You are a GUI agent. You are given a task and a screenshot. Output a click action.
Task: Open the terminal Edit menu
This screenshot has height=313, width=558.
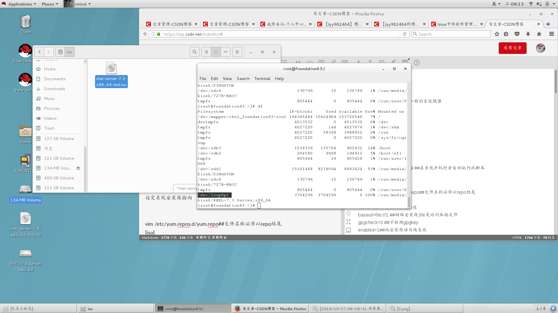[214, 79]
